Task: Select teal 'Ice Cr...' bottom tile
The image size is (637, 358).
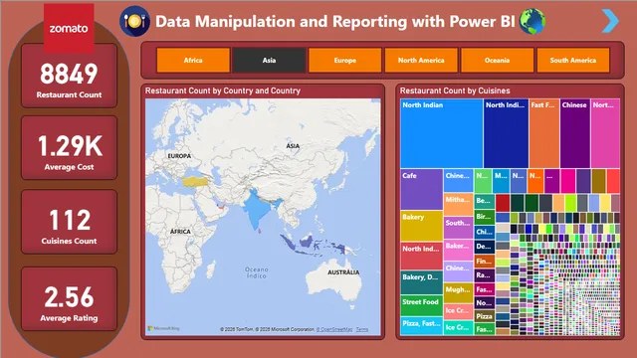Action: coord(458,328)
